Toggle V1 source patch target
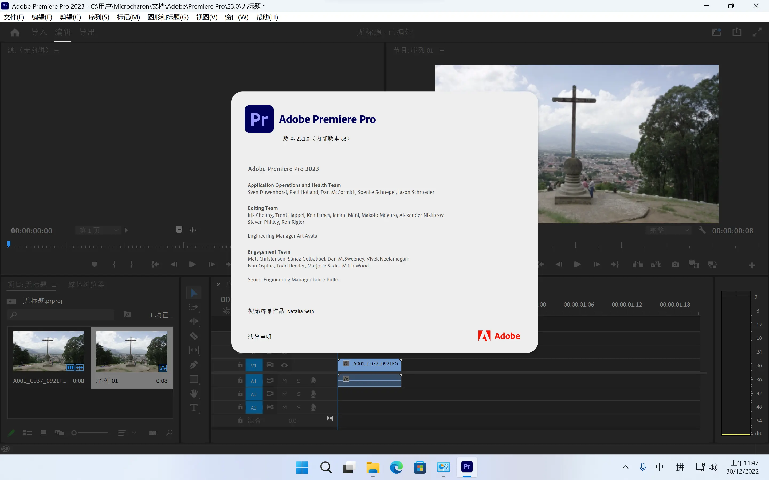Viewport: 769px width, 480px height. click(x=254, y=365)
